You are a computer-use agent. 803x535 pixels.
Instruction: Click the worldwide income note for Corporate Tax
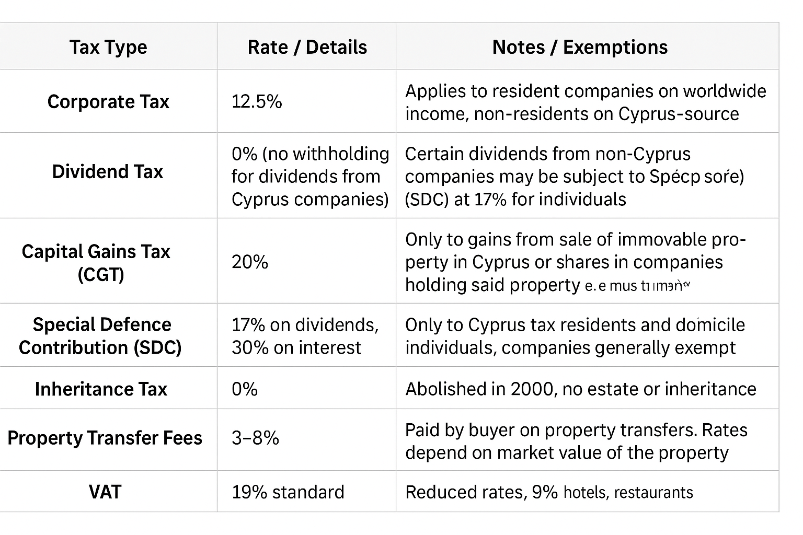click(x=585, y=102)
